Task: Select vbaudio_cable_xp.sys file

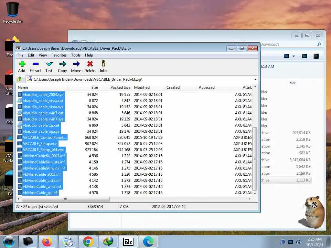Action: (x=41, y=131)
